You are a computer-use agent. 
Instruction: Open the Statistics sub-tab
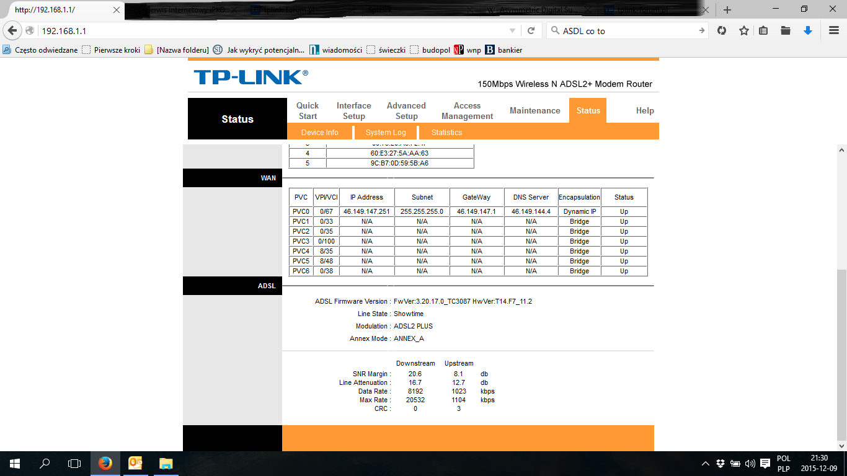pyautogui.click(x=446, y=132)
